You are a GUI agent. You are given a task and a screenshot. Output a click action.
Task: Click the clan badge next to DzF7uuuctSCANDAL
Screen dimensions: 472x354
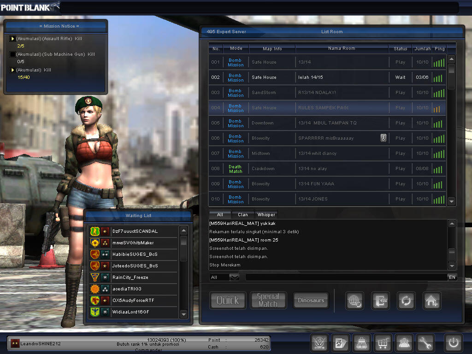pyautogui.click(x=95, y=231)
